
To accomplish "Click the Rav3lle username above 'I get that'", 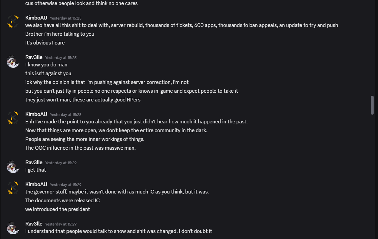I will click(x=34, y=162).
